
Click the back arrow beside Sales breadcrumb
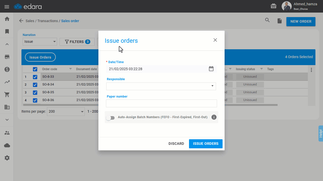pyautogui.click(x=21, y=21)
